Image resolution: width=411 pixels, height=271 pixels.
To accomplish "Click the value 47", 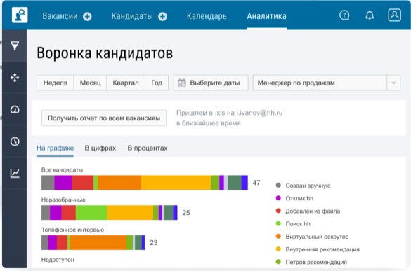I will 256,183.
